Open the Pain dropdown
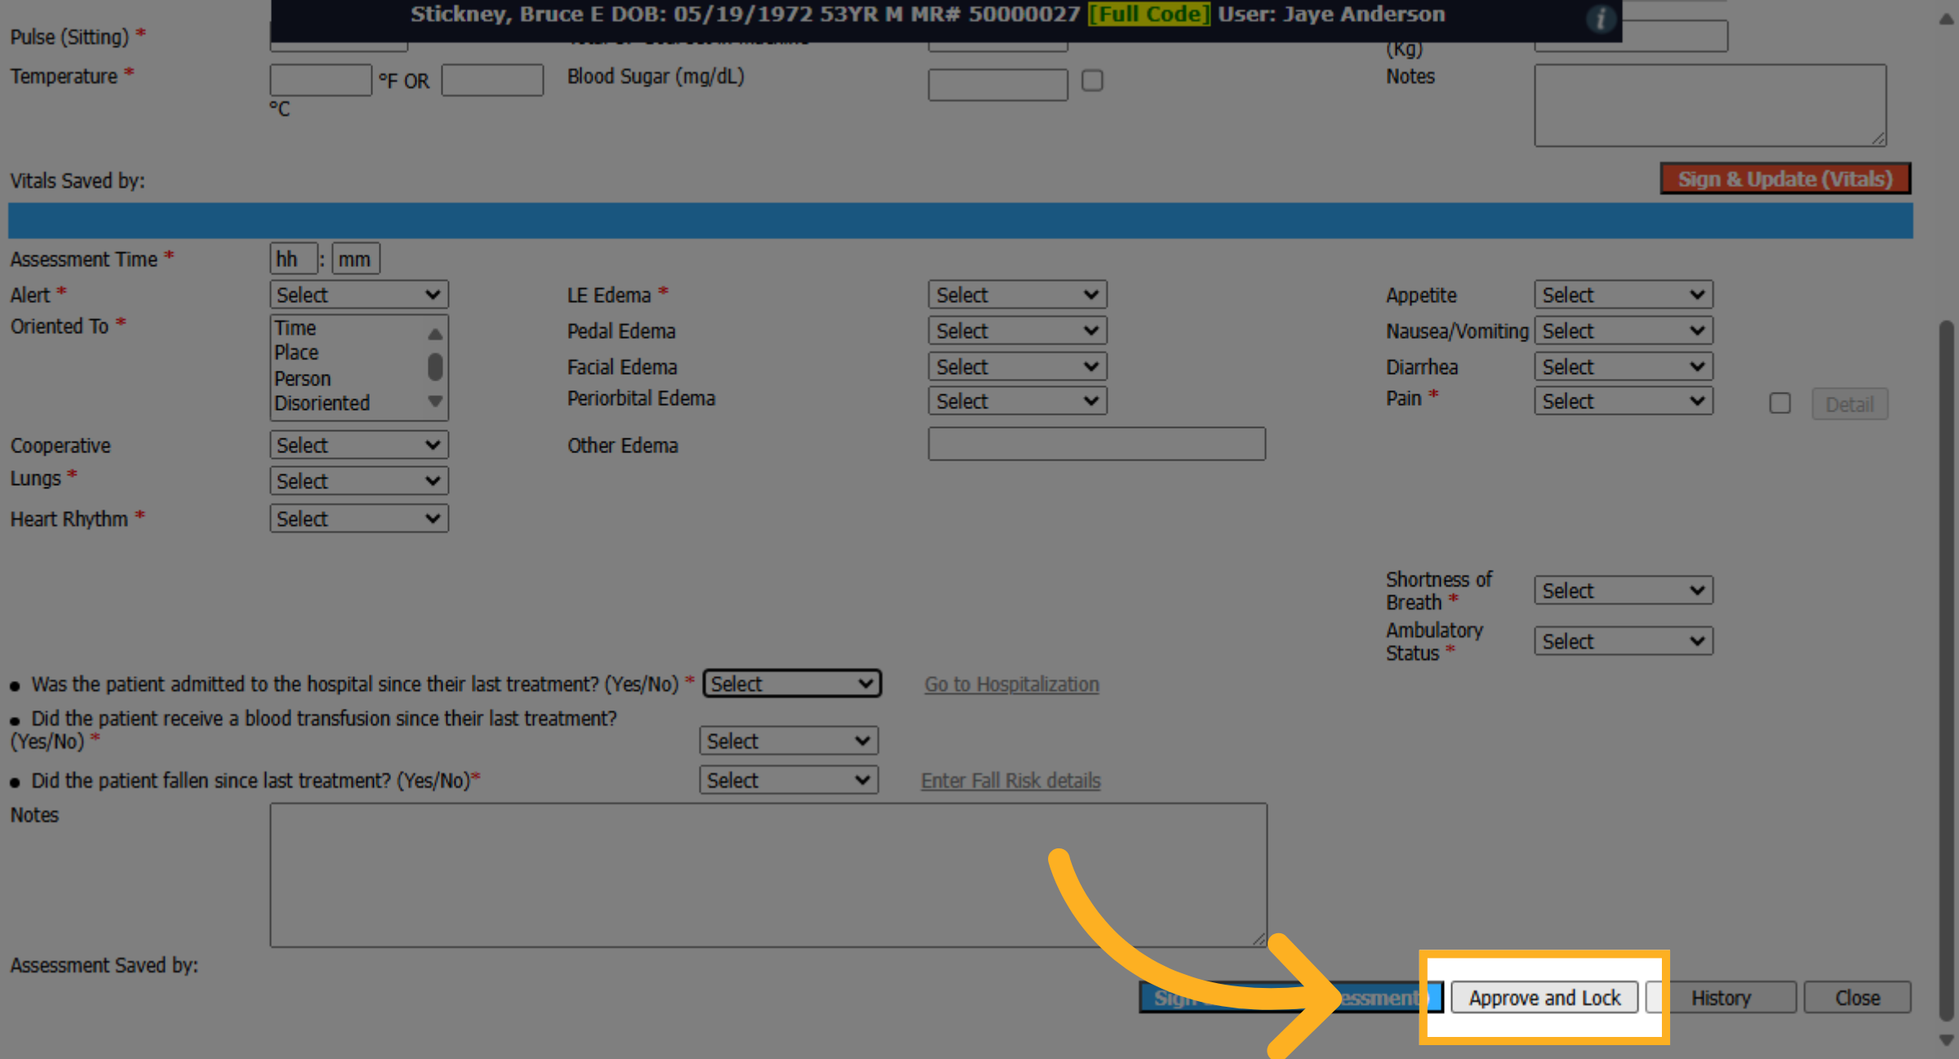Screen dimensions: 1959x1059 click(1624, 401)
